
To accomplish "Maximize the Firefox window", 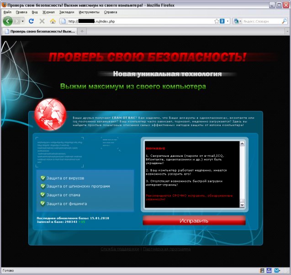I will 279,5.
